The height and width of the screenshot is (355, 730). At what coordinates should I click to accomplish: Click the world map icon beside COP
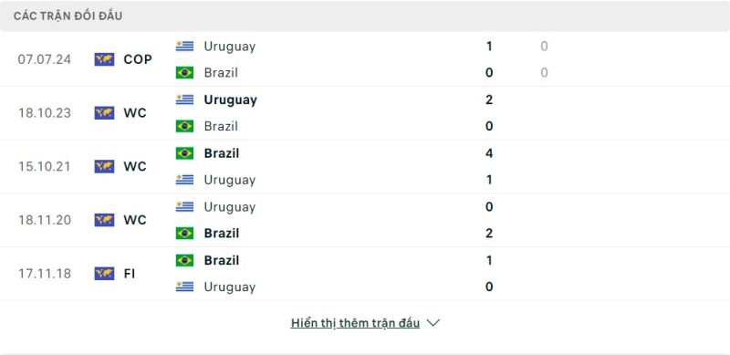104,59
